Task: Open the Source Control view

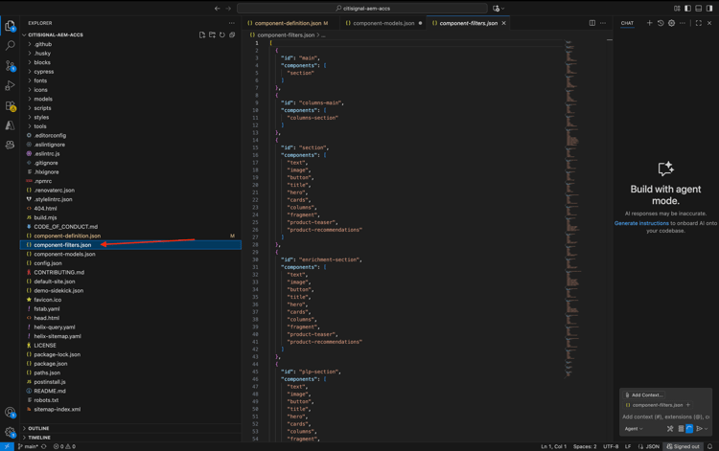Action: (x=11, y=66)
